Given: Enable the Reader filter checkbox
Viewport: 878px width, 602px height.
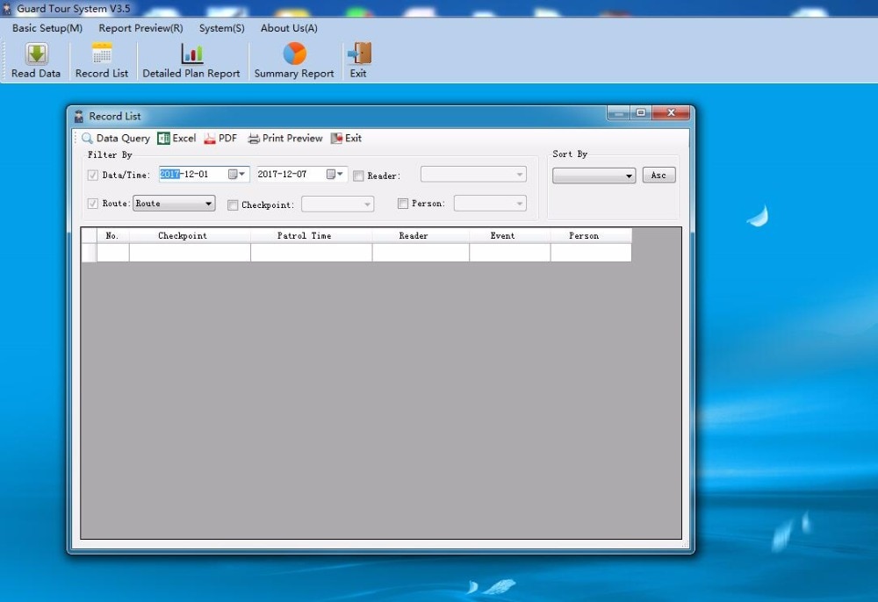Looking at the screenshot, I should pyautogui.click(x=358, y=176).
